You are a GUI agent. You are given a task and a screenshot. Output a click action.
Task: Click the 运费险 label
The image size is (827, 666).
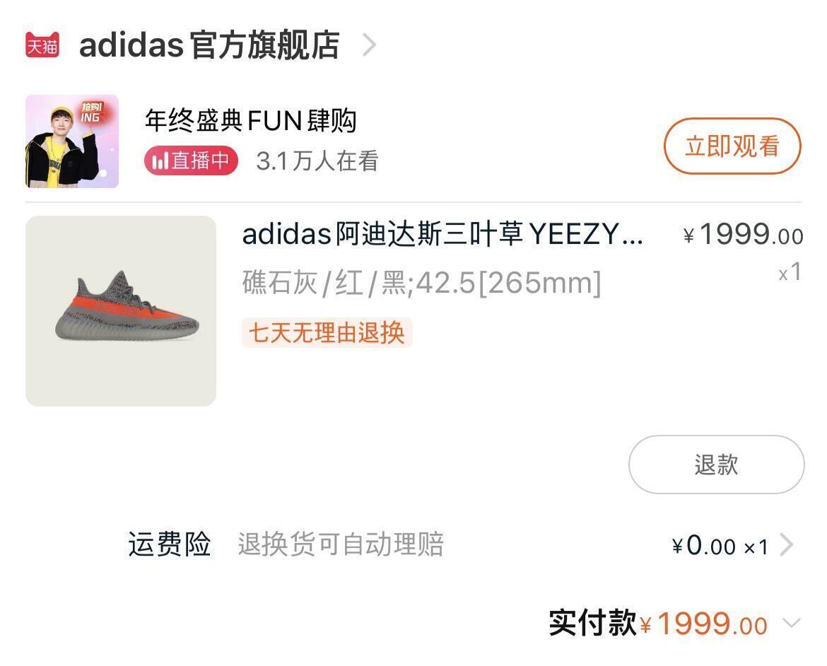point(170,545)
